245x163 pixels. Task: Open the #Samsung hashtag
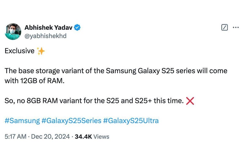(22, 120)
